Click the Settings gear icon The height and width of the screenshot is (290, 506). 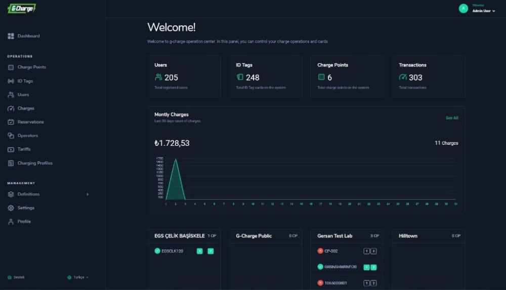11,208
